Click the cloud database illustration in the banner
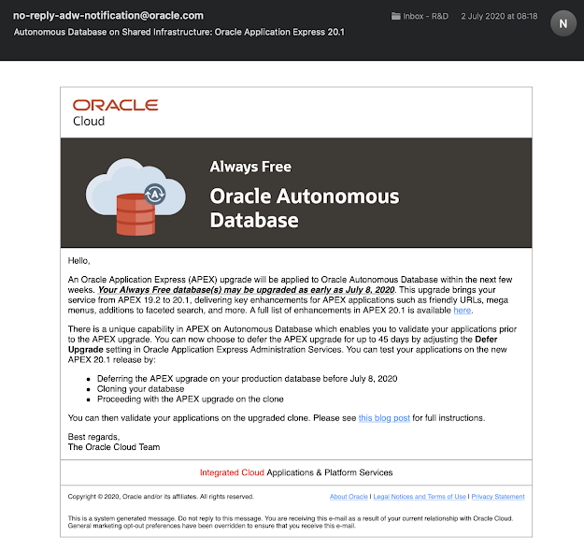Screen dimensions: 584x552 [135, 196]
